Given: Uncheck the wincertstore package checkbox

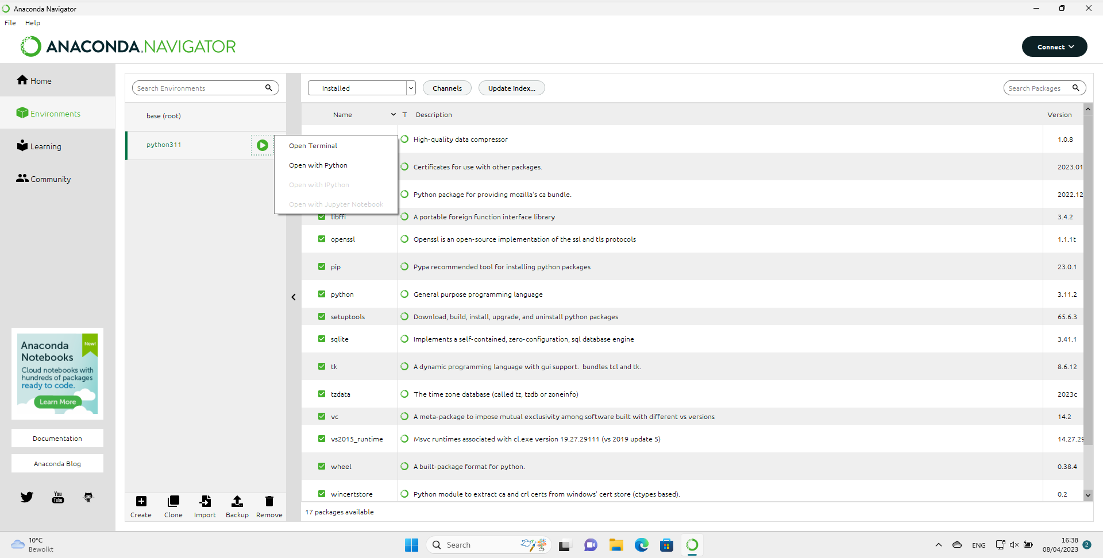Looking at the screenshot, I should click(322, 494).
